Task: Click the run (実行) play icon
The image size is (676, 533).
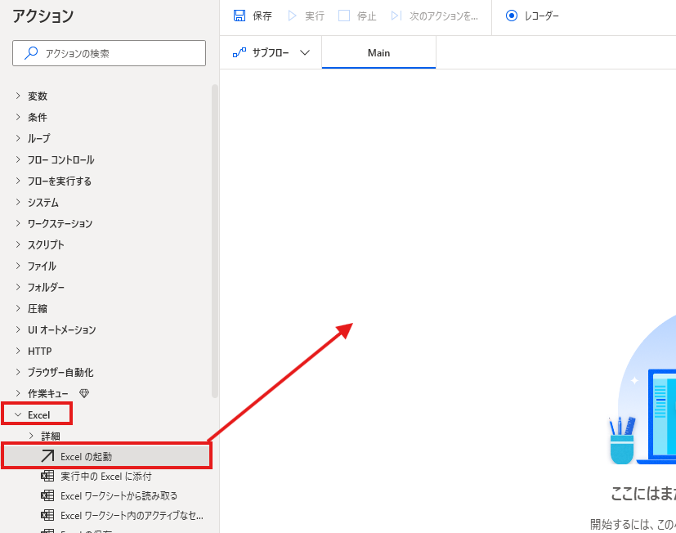Action: point(293,16)
